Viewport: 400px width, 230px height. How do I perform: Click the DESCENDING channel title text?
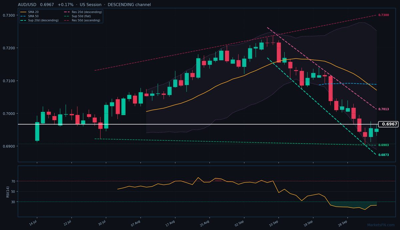coord(129,5)
